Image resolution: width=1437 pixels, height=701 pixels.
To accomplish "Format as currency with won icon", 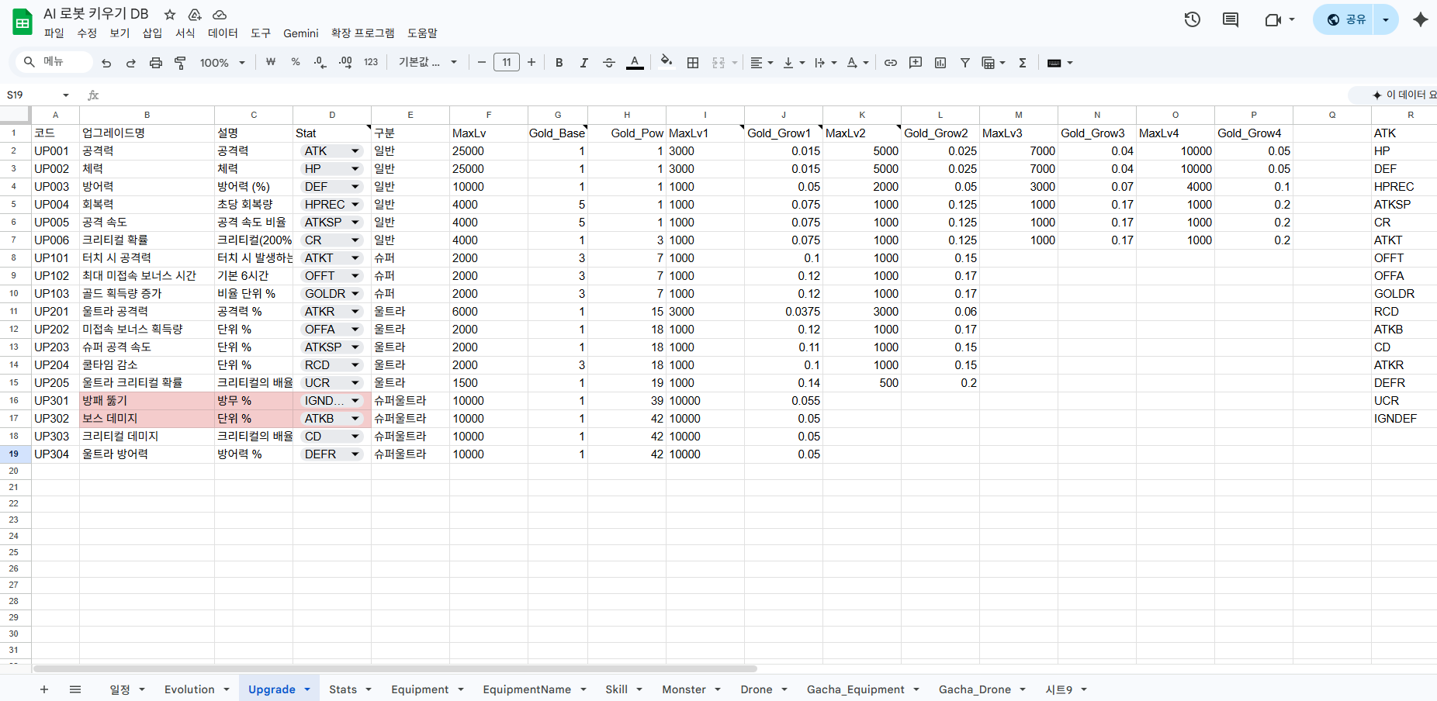I will 271,62.
